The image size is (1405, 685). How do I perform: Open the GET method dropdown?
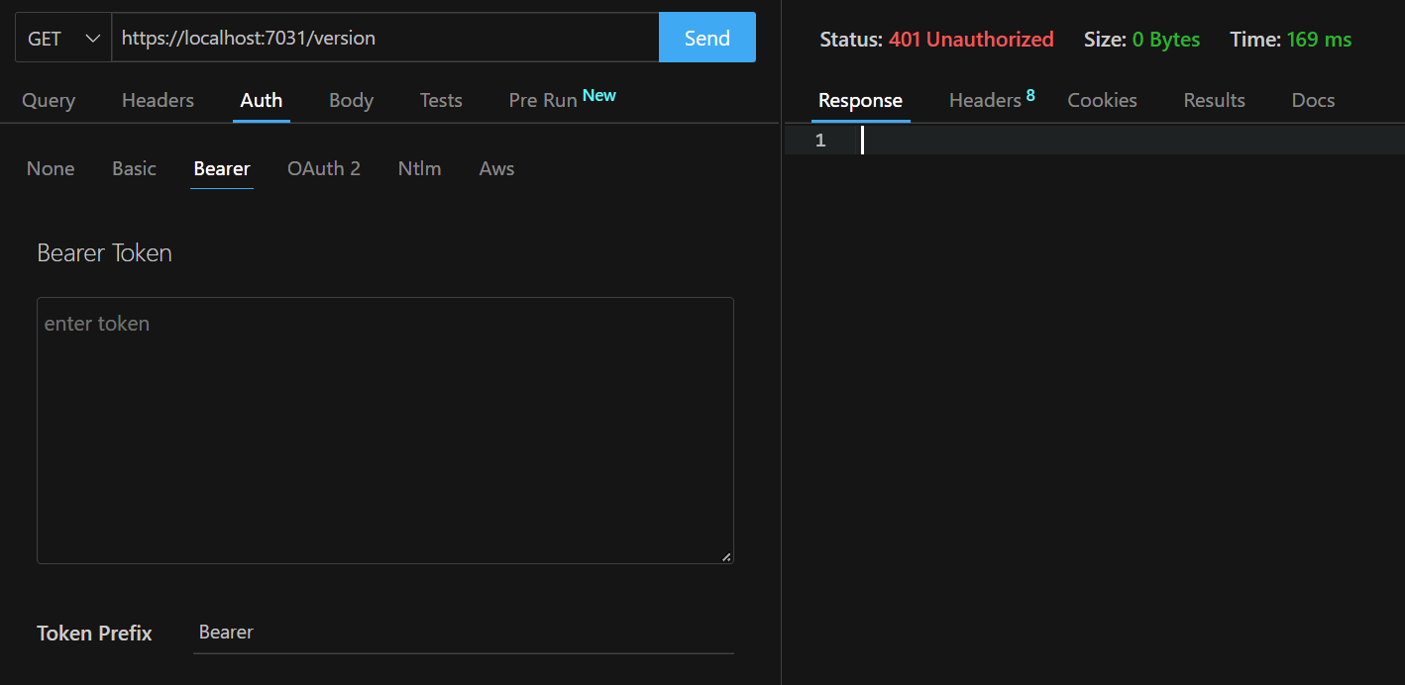(x=63, y=38)
